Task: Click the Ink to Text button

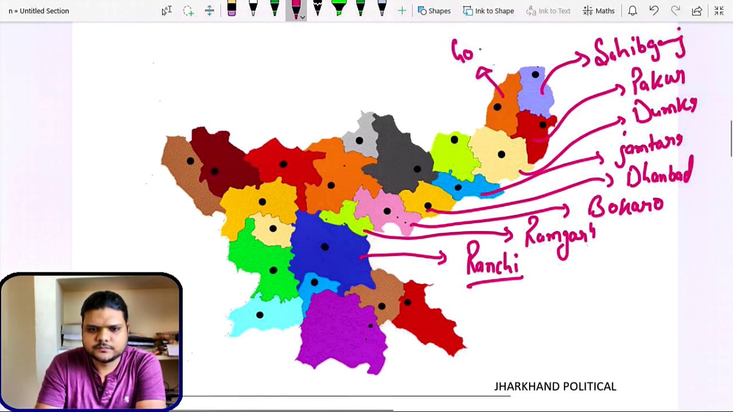Action: pyautogui.click(x=549, y=10)
